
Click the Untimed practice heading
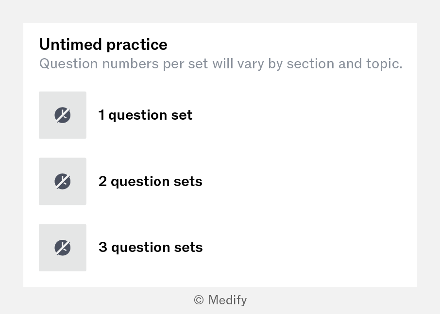(x=103, y=45)
